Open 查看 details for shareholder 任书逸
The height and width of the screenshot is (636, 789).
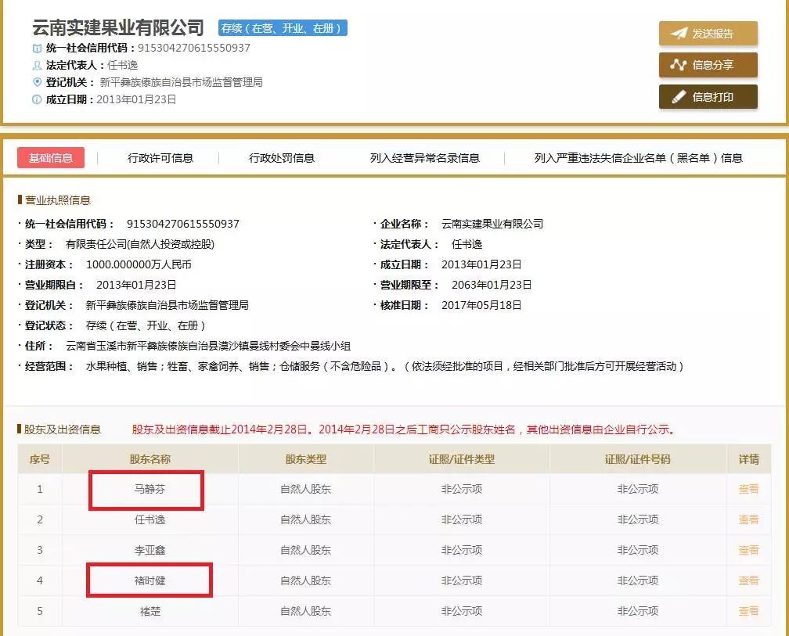click(748, 519)
